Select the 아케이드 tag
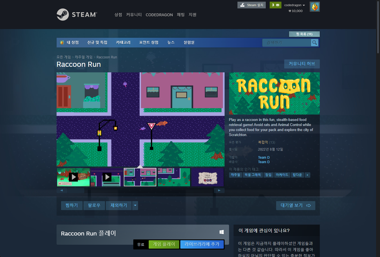 (282, 175)
